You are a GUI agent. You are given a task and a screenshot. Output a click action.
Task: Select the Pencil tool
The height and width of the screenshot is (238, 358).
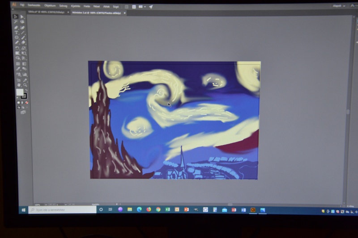(x=17, y=42)
